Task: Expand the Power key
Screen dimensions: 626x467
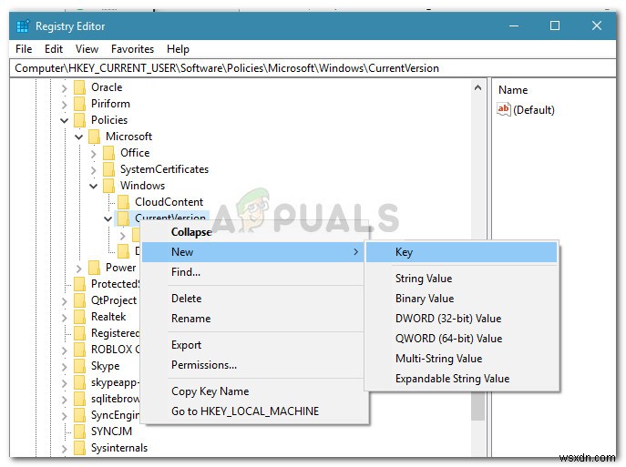Action: 79,268
